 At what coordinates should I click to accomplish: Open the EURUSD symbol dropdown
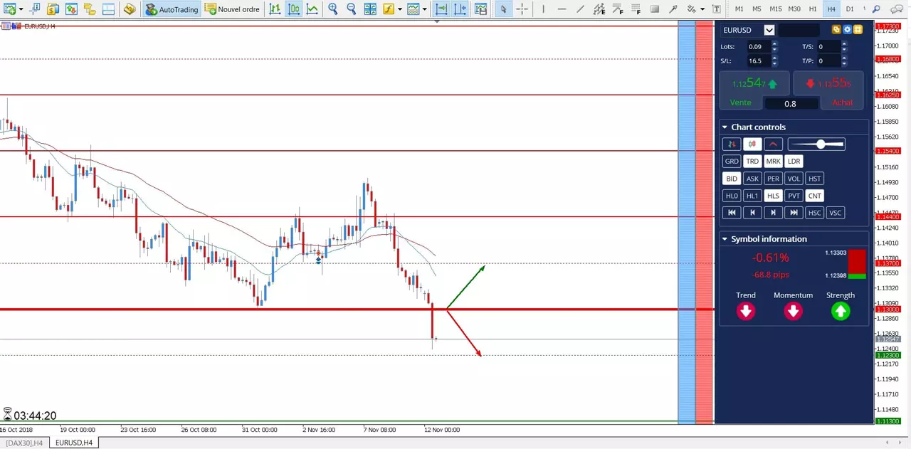(x=769, y=30)
